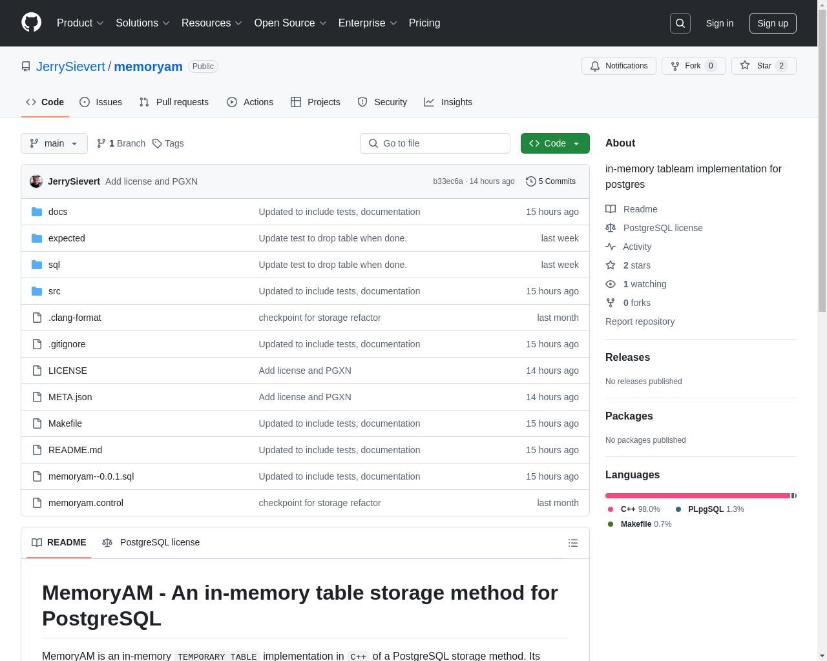Click the repository icon before JerrySievert
The height and width of the screenshot is (661, 827).
pyautogui.click(x=26, y=66)
